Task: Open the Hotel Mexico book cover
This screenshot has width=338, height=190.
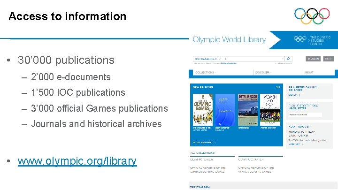Action: [x=248, y=110]
